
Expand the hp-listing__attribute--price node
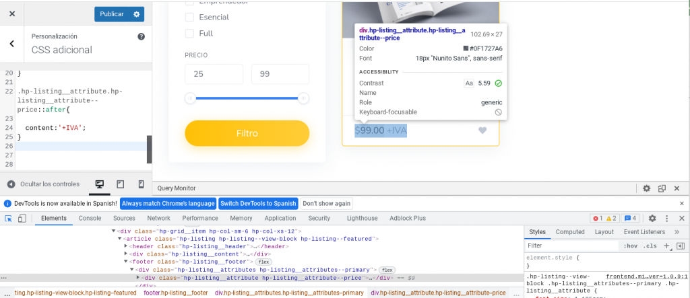point(137,278)
